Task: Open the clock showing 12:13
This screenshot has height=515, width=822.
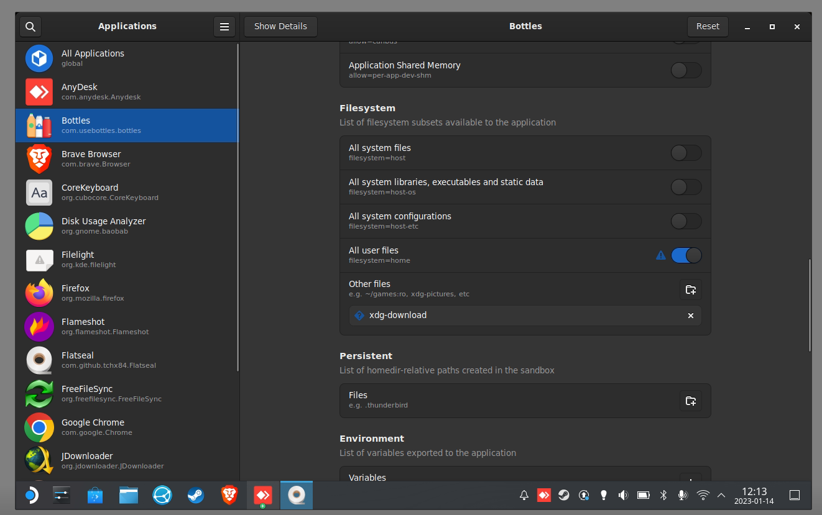Action: [754, 495]
